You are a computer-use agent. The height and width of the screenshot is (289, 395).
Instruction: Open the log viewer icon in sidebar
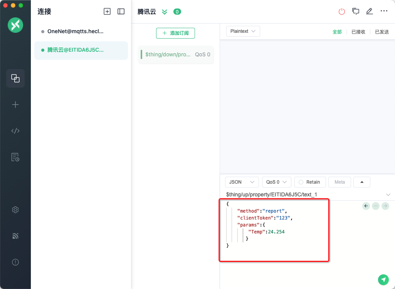click(x=15, y=157)
